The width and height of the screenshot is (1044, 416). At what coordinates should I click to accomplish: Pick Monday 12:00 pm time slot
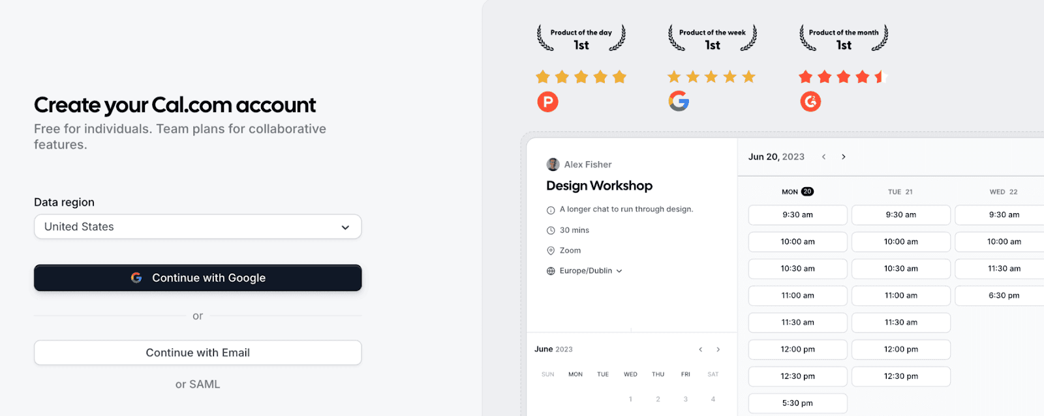click(x=798, y=349)
